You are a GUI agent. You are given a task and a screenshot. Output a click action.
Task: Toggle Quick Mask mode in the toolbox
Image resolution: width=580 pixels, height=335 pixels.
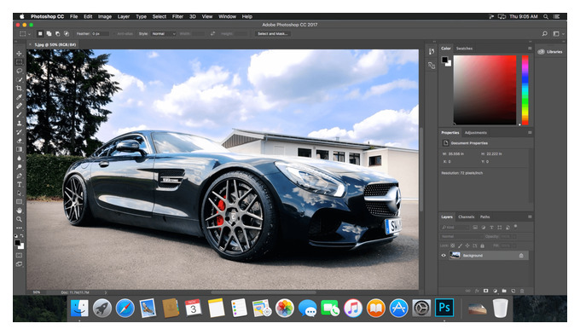tap(20, 255)
